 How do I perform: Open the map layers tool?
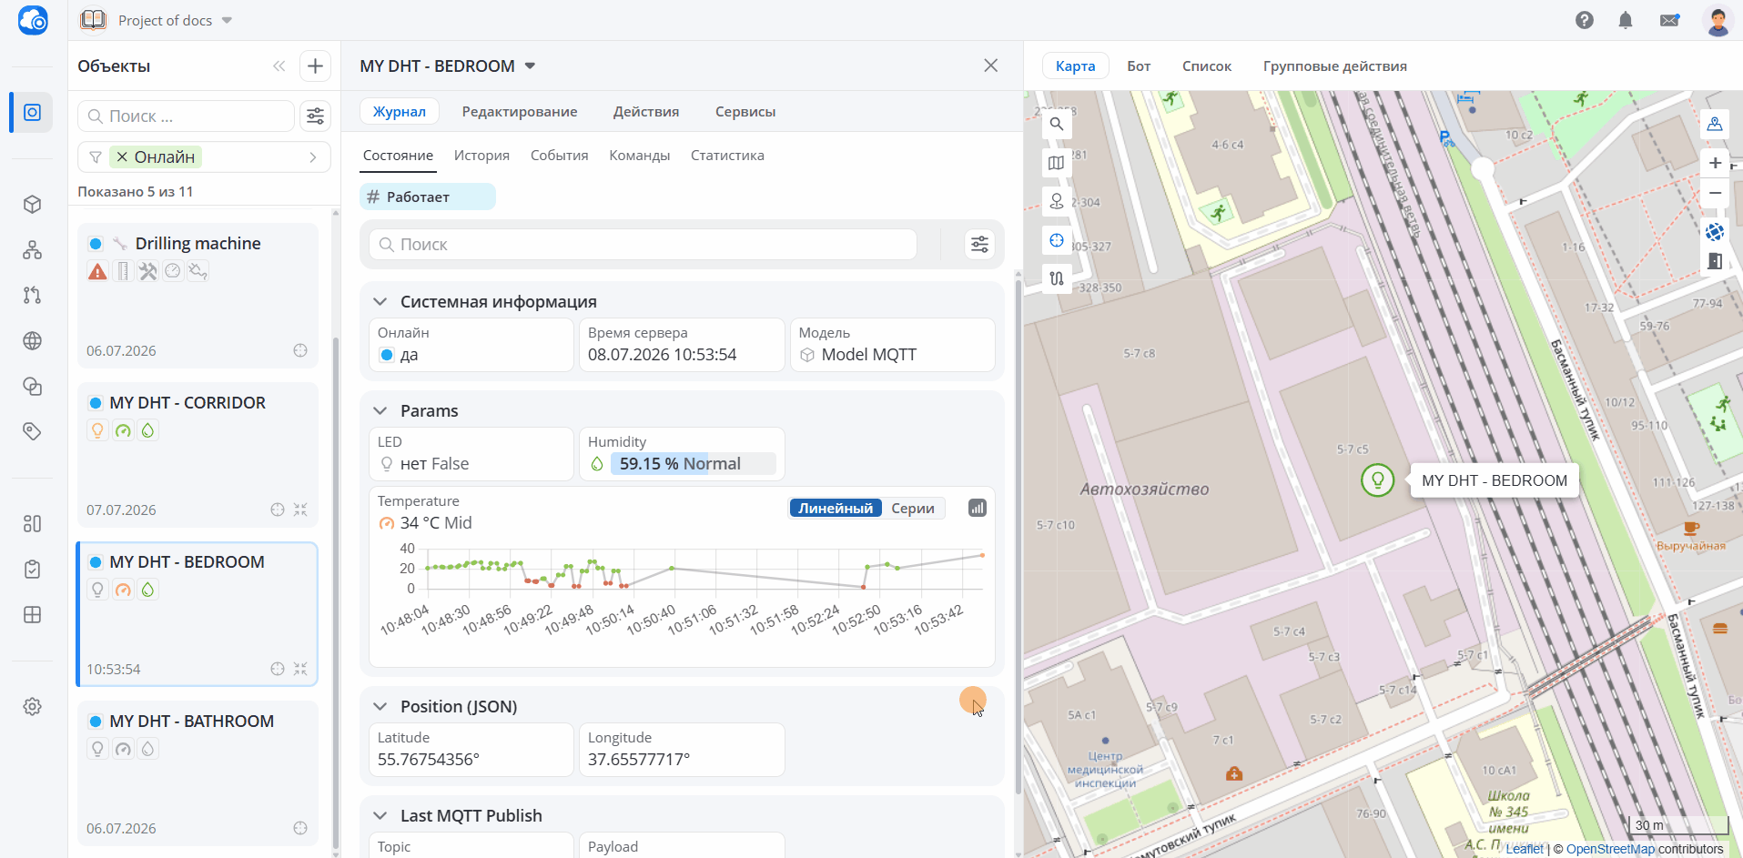coord(1056,163)
